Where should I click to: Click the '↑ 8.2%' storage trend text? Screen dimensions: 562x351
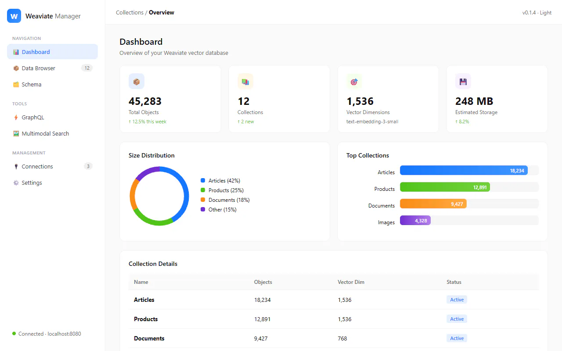point(462,122)
